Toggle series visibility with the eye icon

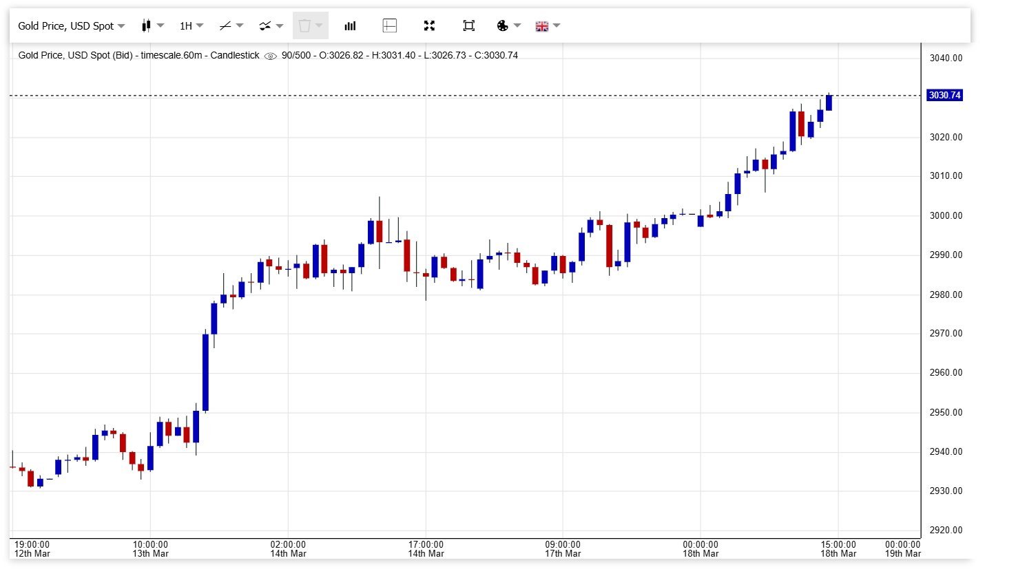[x=271, y=56]
